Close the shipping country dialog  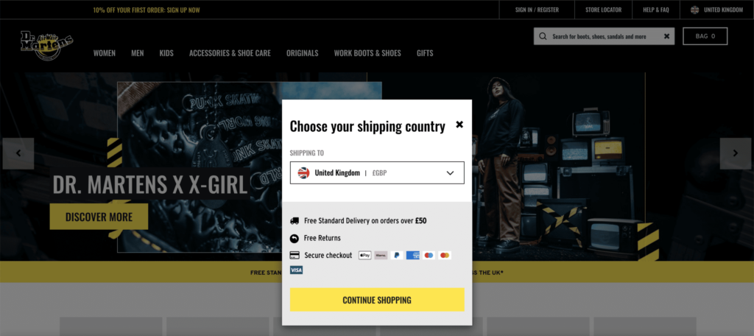[459, 125]
